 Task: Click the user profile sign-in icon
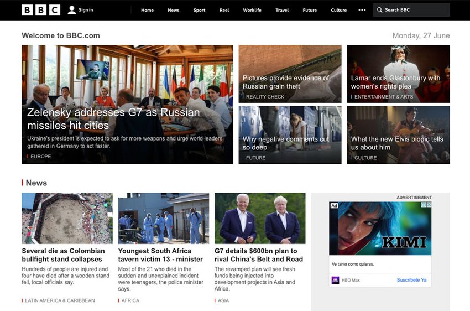(x=72, y=10)
